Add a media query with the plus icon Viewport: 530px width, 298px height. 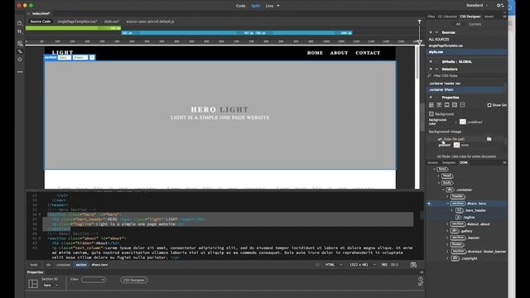[x=431, y=62]
